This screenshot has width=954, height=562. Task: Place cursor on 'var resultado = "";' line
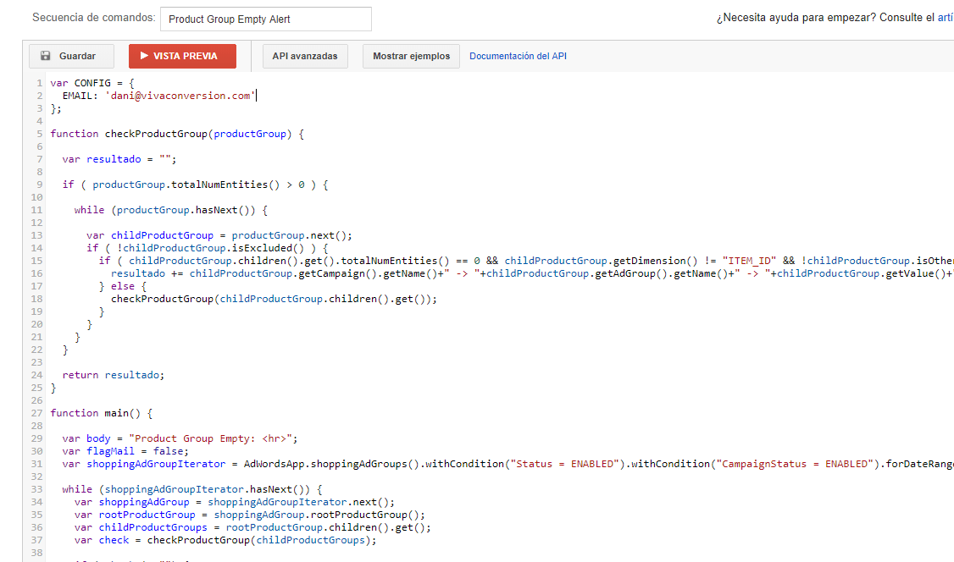119,159
